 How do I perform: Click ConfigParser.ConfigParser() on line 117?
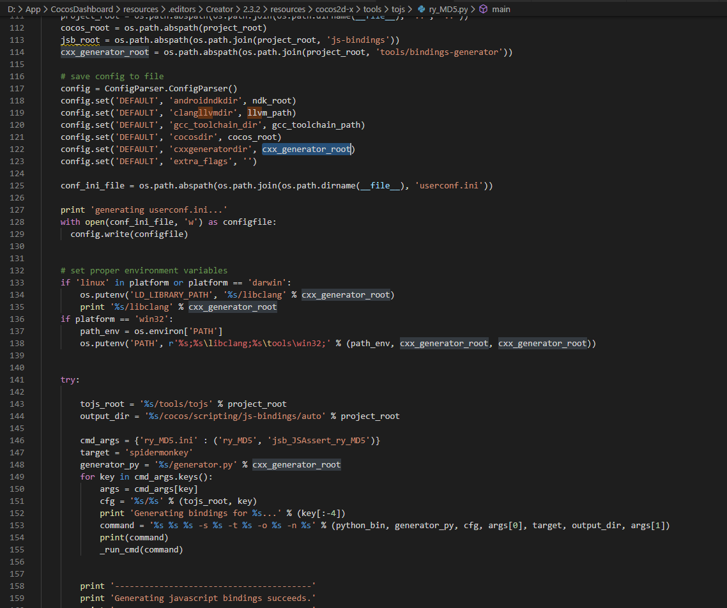coord(171,89)
